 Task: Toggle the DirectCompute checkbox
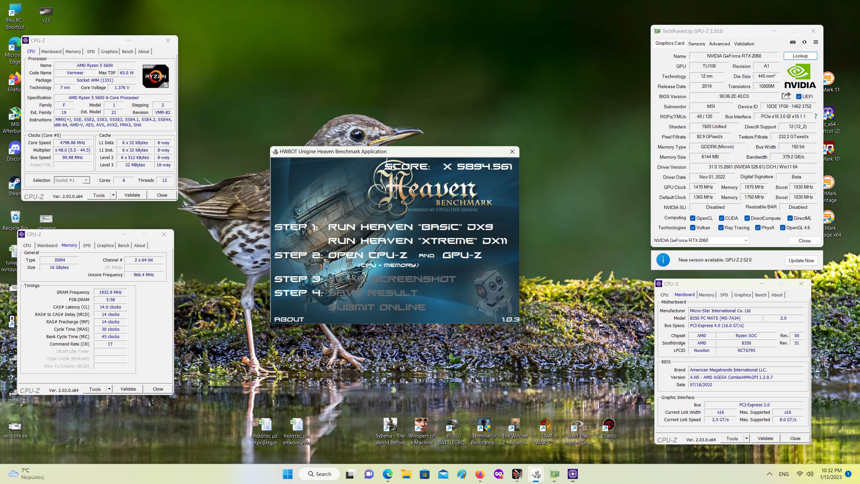(747, 218)
